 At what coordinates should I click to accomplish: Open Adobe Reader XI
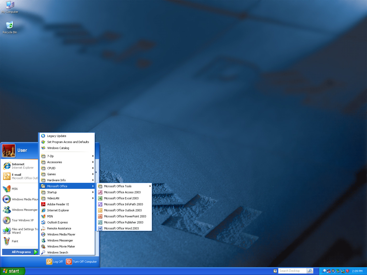[x=67, y=204]
